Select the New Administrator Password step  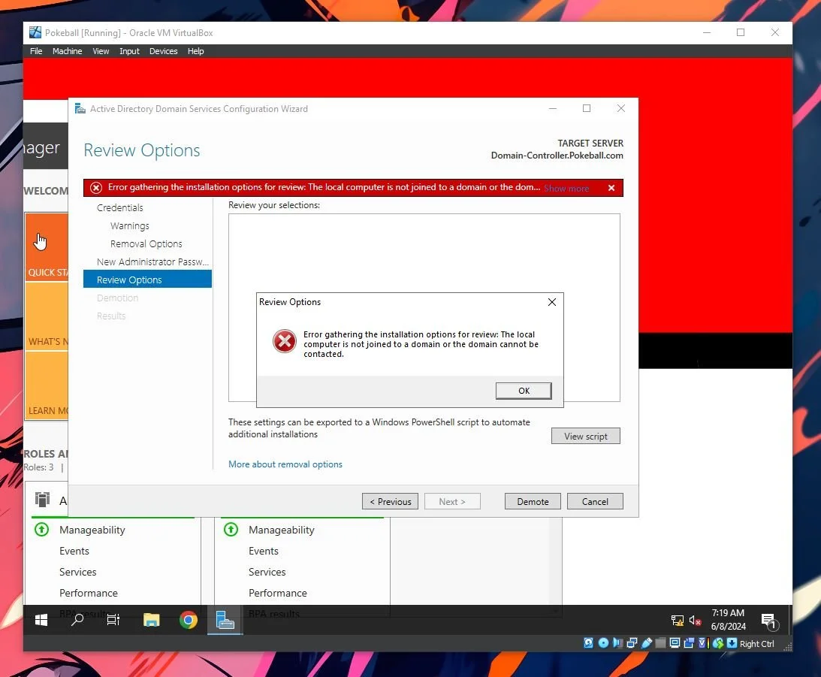152,261
